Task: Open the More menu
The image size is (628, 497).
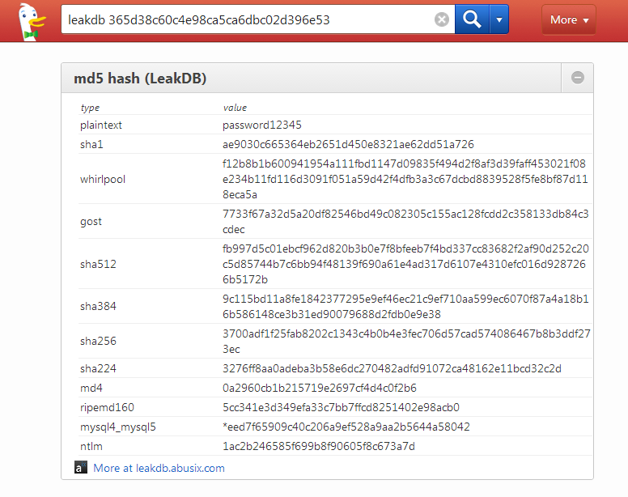Action: [569, 19]
